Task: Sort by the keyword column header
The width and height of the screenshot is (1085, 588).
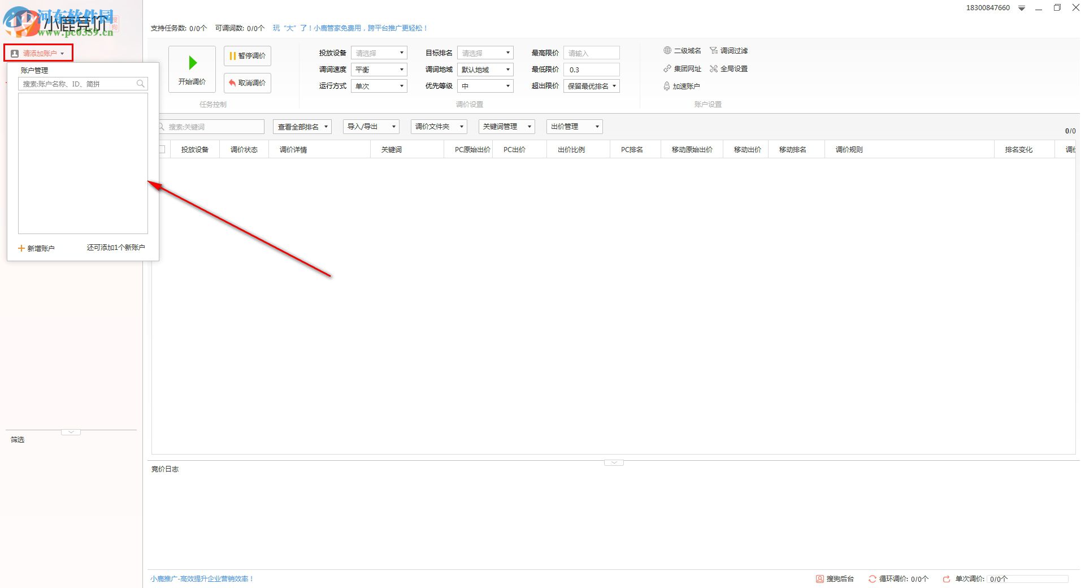Action: (407, 150)
